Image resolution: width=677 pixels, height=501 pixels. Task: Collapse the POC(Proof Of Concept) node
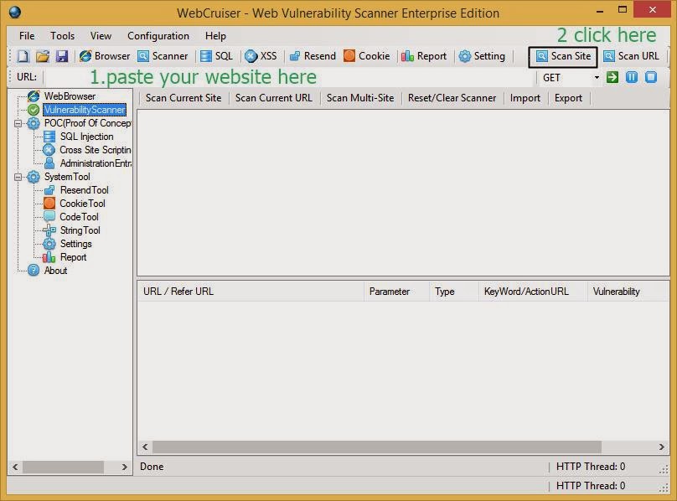point(18,123)
